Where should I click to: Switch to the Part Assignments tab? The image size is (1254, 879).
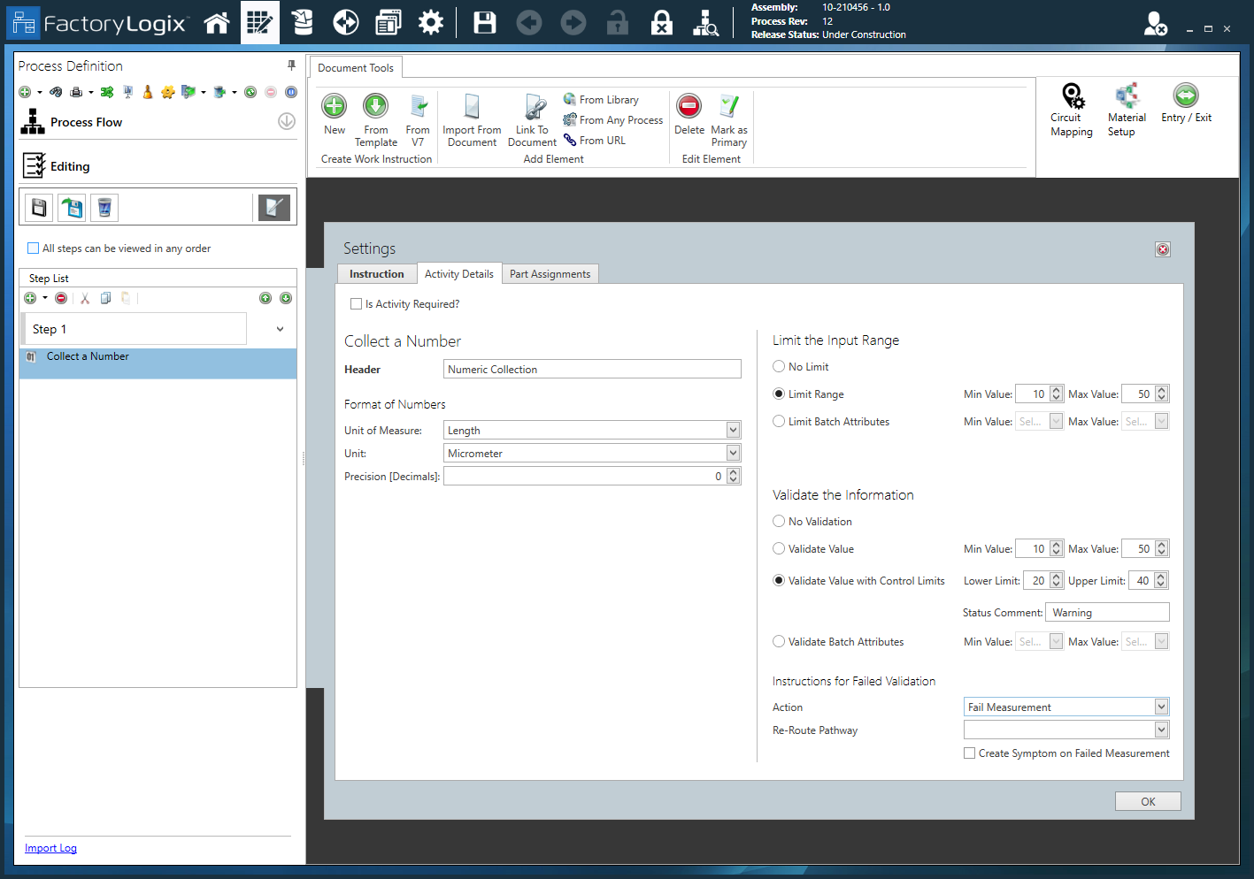click(550, 273)
